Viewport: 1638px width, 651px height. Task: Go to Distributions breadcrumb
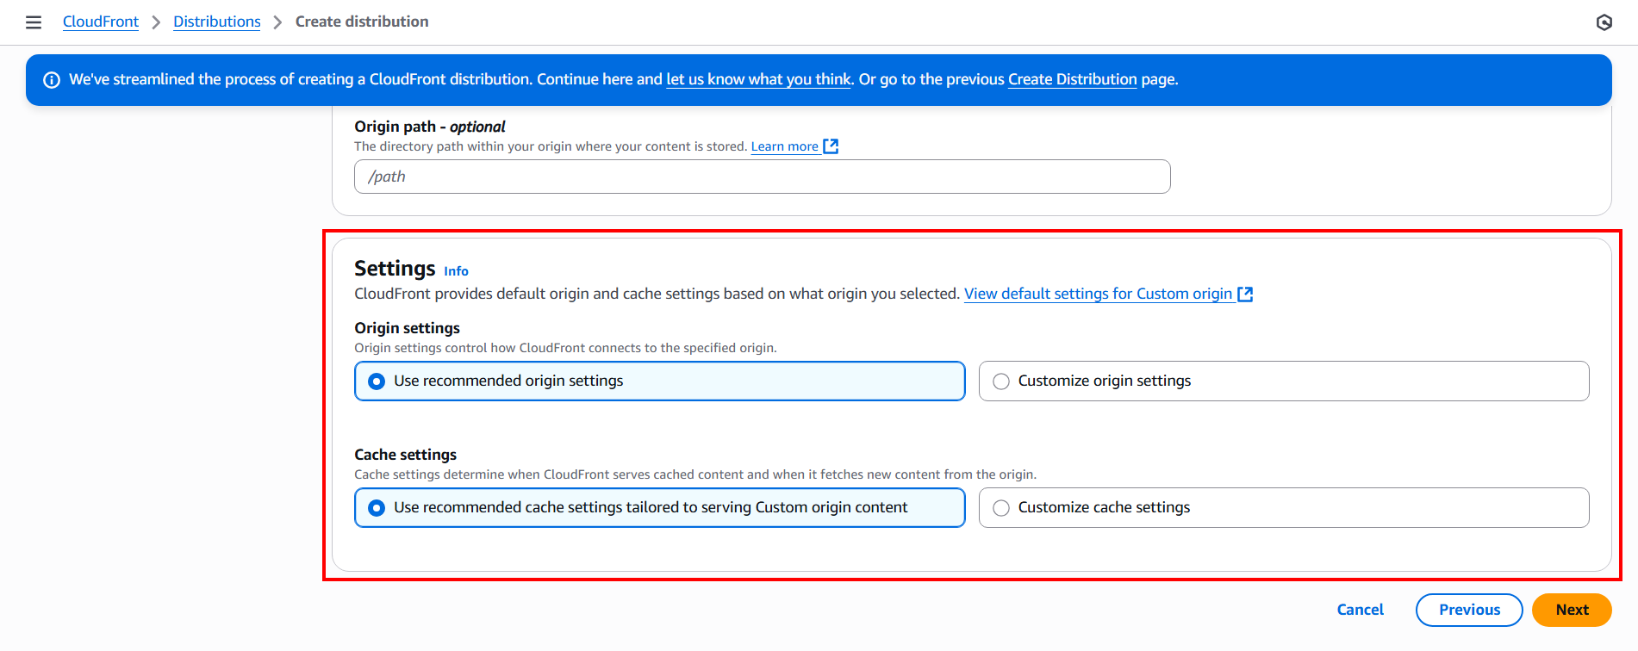(x=217, y=22)
